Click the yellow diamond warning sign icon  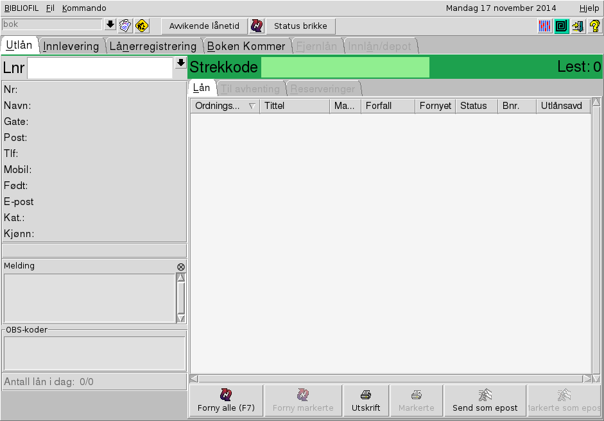click(142, 26)
